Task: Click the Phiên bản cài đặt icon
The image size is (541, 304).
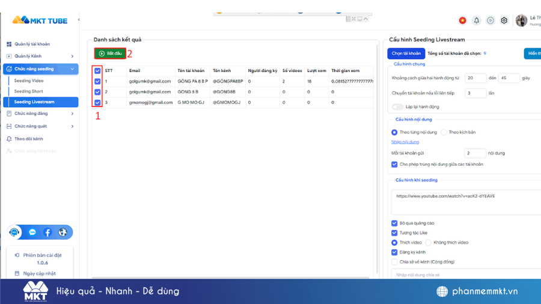Action: click(17, 255)
